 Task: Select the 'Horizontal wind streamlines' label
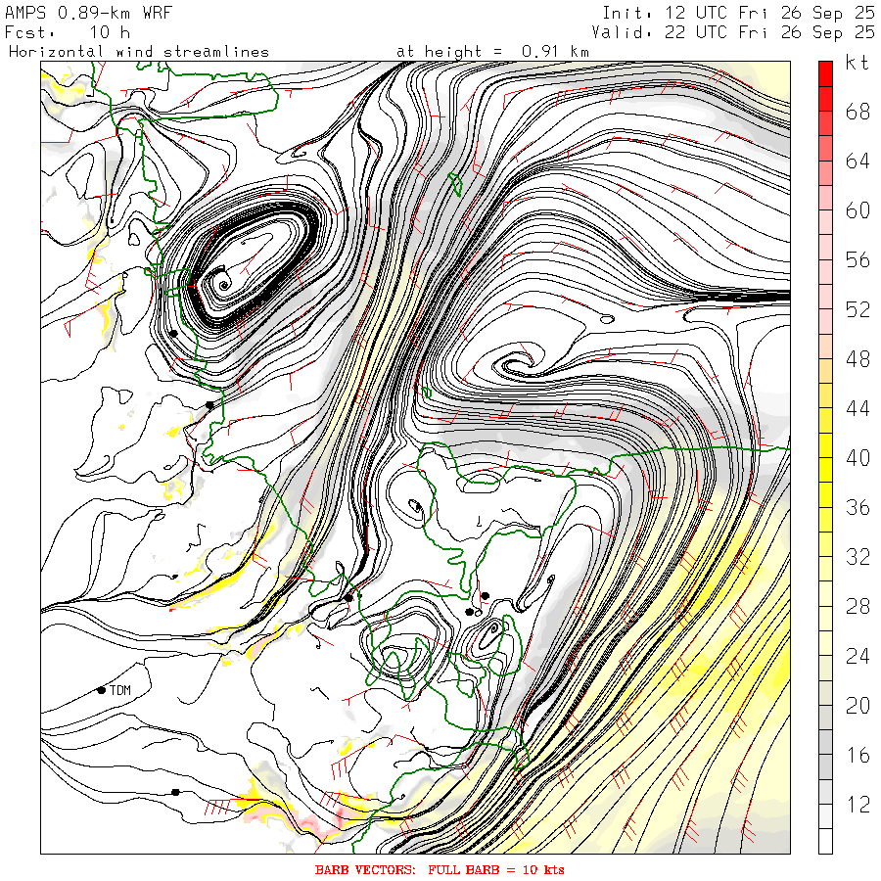pos(139,52)
